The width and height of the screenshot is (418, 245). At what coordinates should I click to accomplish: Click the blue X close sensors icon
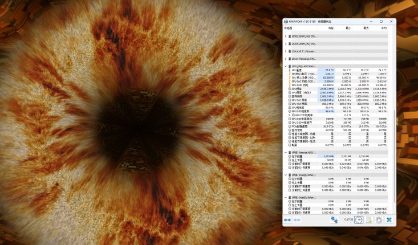(389, 220)
